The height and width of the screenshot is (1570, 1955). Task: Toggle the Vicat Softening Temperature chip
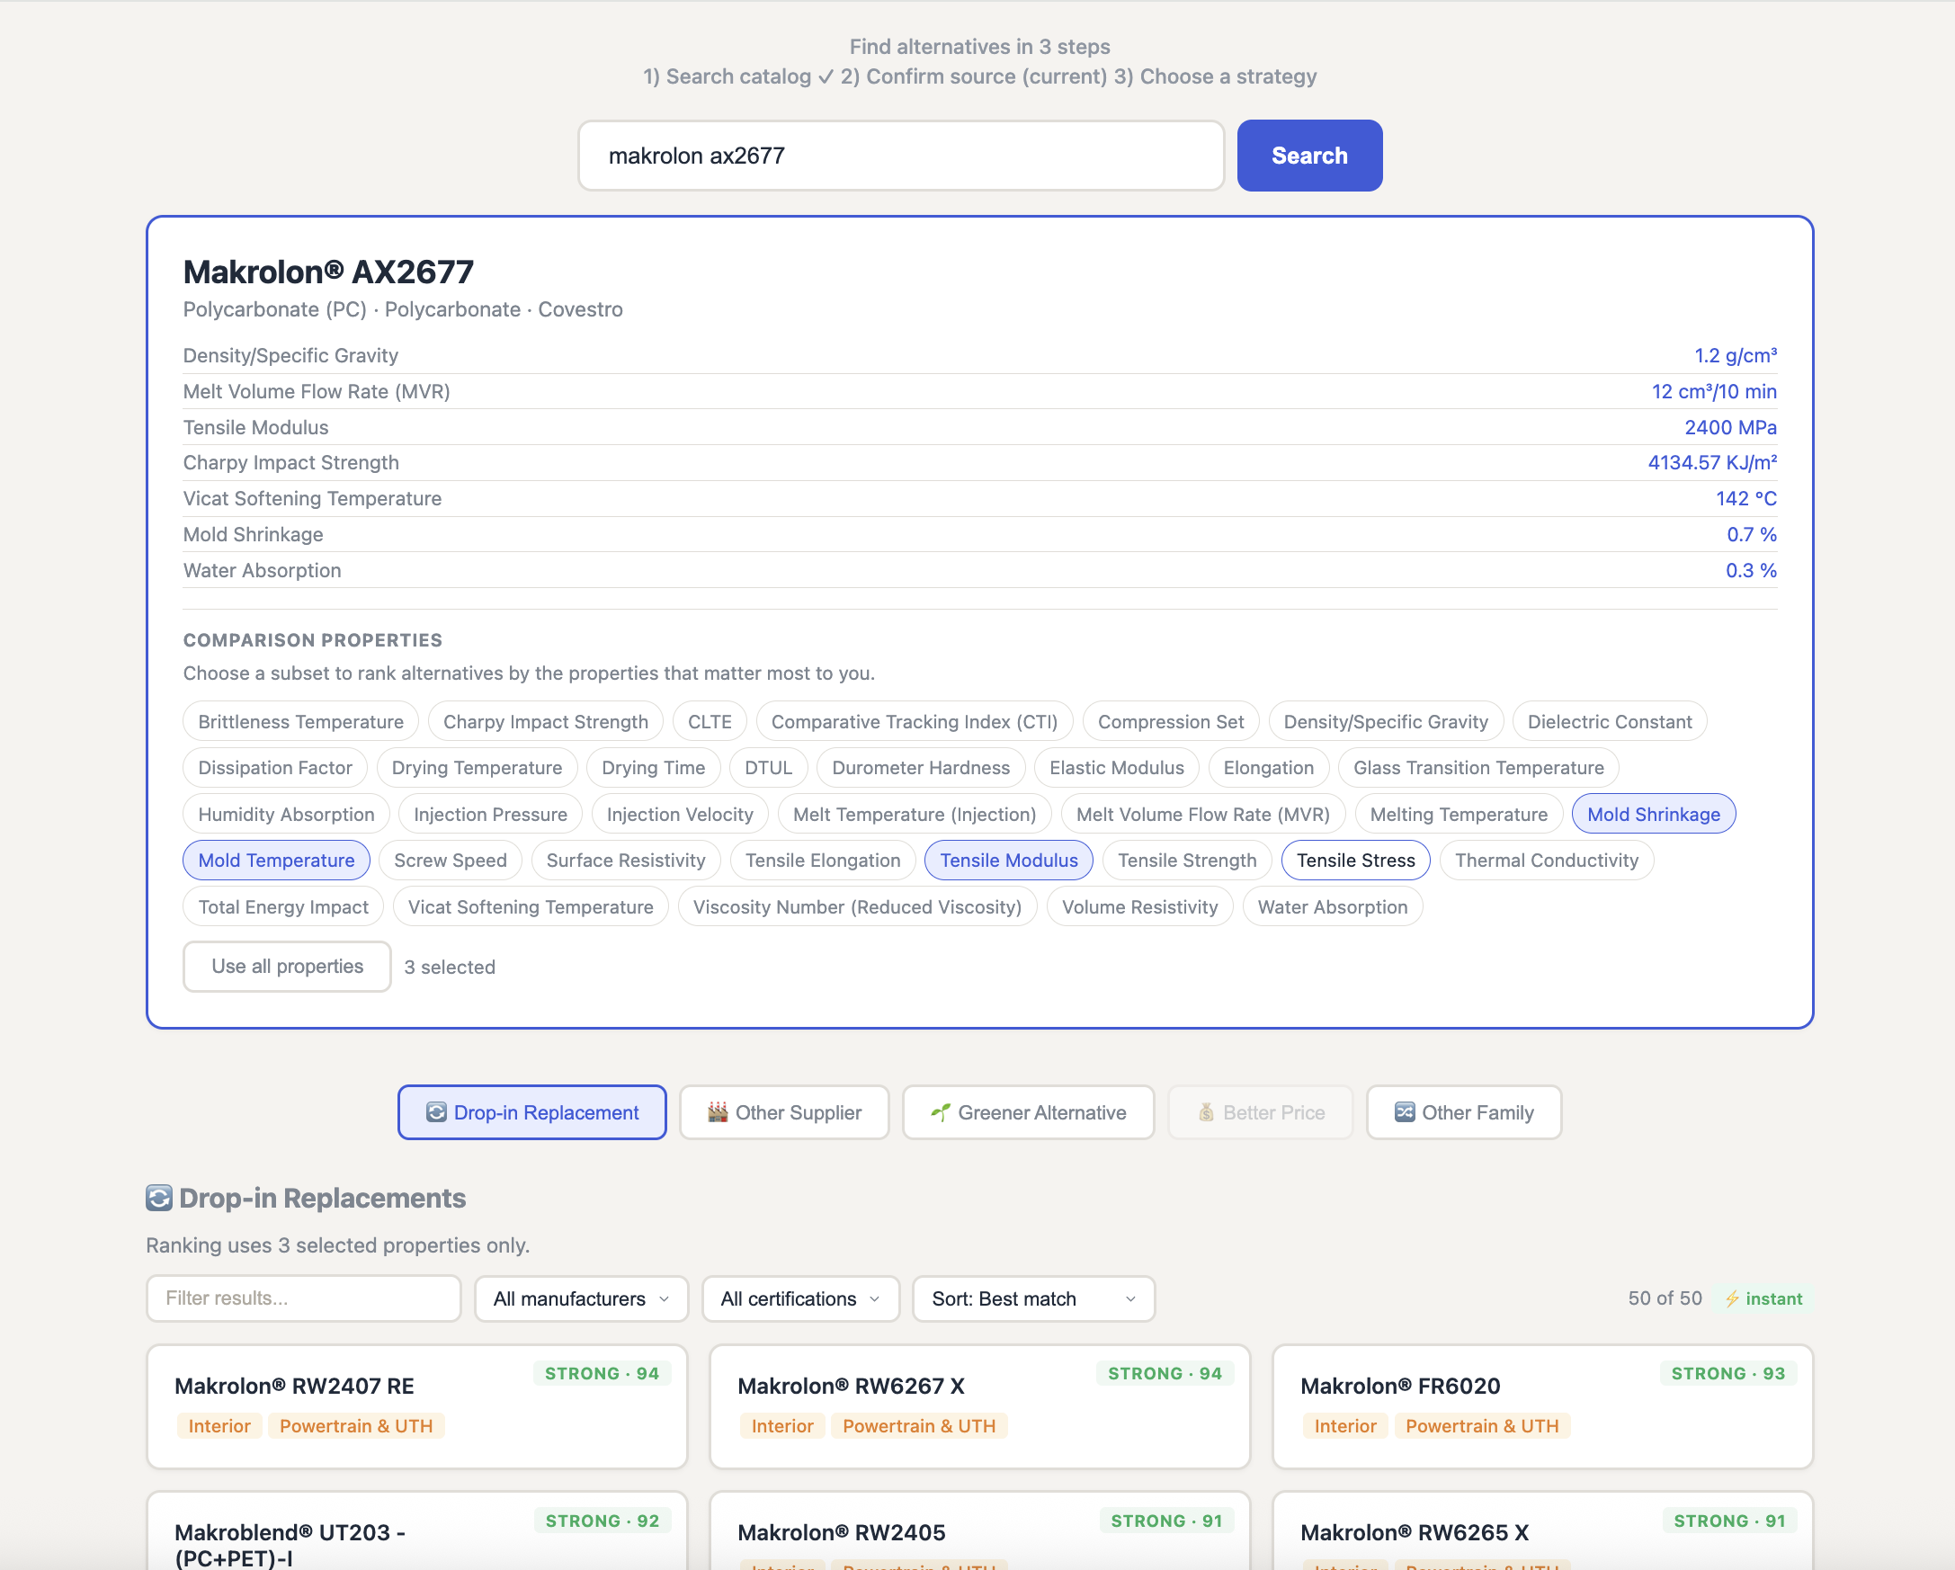(x=531, y=906)
